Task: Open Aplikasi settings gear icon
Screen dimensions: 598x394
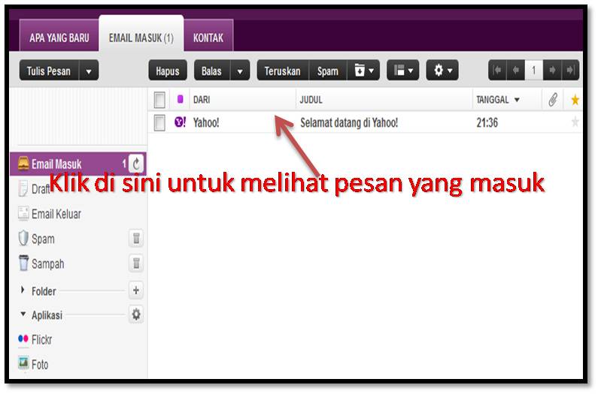Action: click(136, 314)
